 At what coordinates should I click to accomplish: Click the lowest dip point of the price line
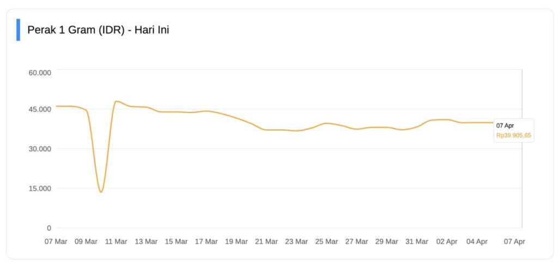point(101,191)
